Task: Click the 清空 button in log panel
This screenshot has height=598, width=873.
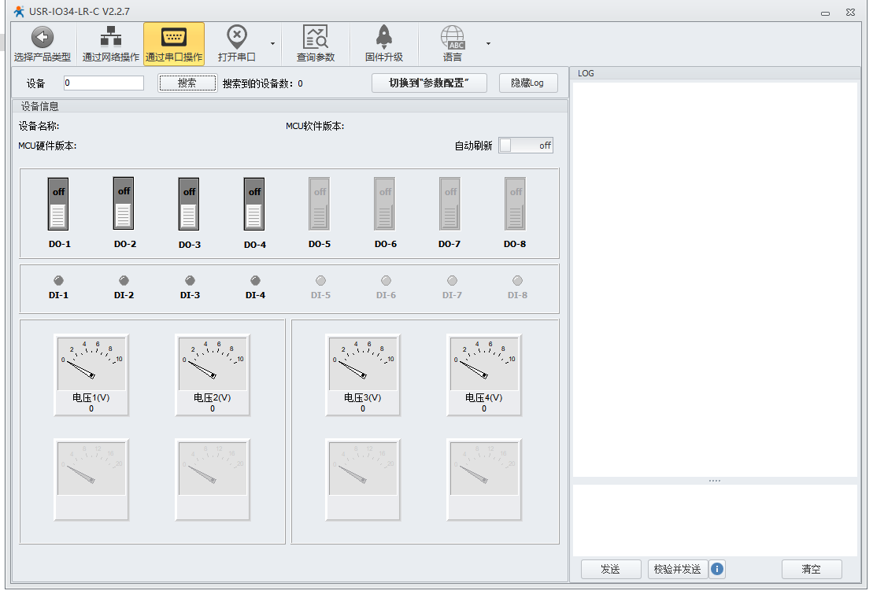Action: 811,569
